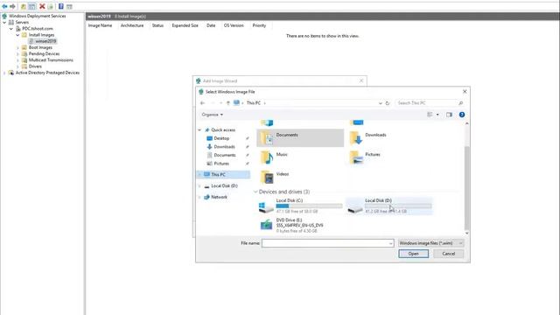Select Network in navigation pane
Image resolution: width=560 pixels, height=315 pixels.
[x=219, y=197]
